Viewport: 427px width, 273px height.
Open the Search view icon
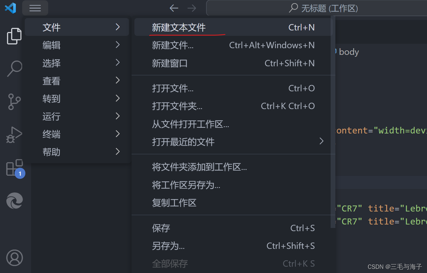coord(14,69)
